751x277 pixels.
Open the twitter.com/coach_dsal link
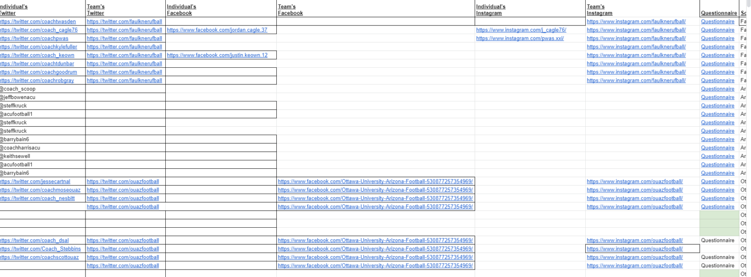[x=34, y=240]
